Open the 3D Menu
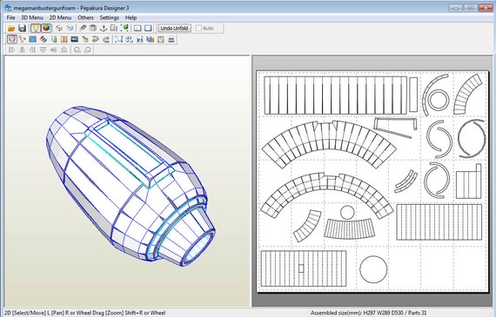Viewport: 496px width, 317px height. click(x=32, y=17)
